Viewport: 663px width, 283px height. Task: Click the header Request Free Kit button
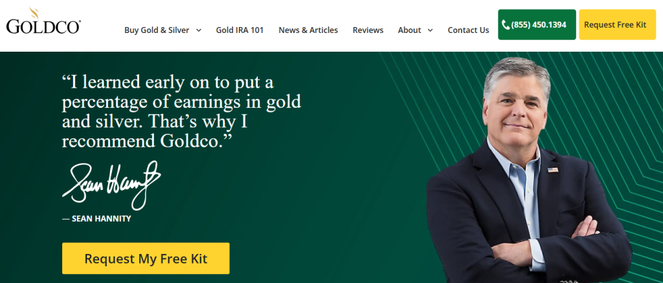coord(617,25)
